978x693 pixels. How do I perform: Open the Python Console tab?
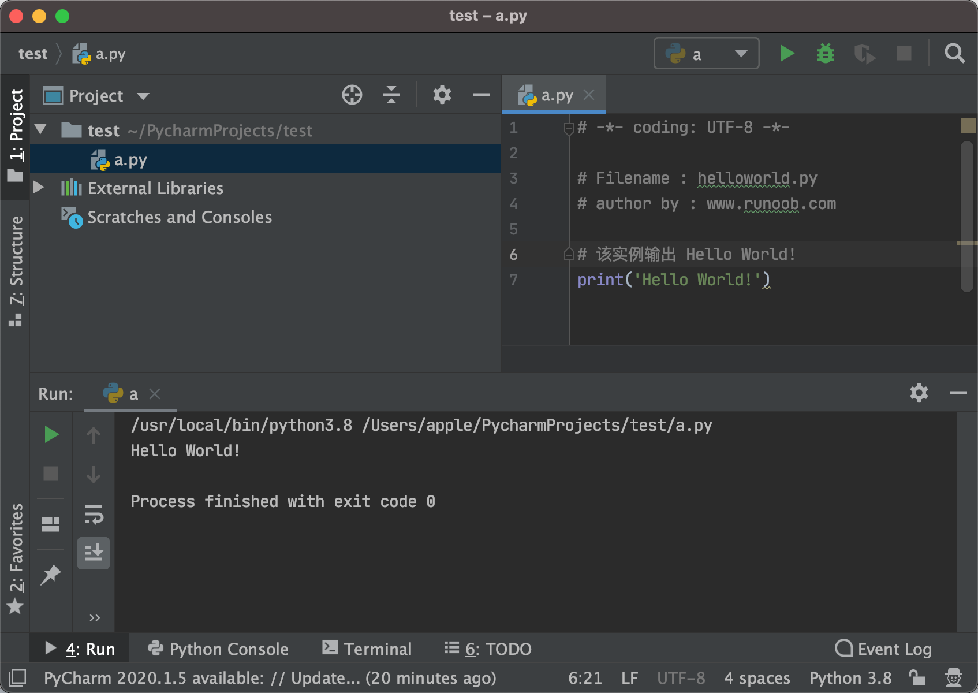click(x=218, y=649)
